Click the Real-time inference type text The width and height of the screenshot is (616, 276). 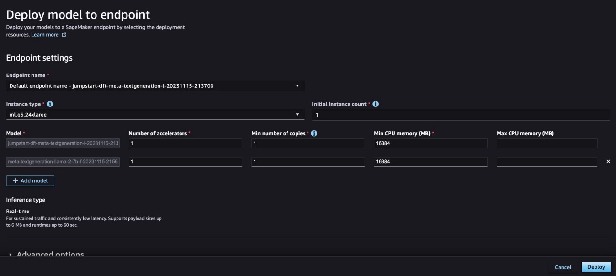click(x=18, y=211)
